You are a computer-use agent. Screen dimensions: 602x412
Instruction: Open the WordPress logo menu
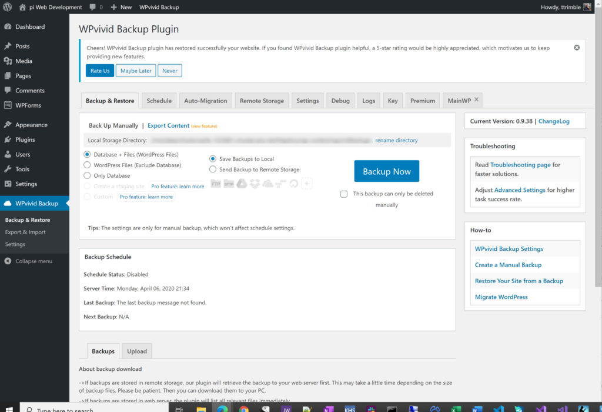tap(7, 7)
